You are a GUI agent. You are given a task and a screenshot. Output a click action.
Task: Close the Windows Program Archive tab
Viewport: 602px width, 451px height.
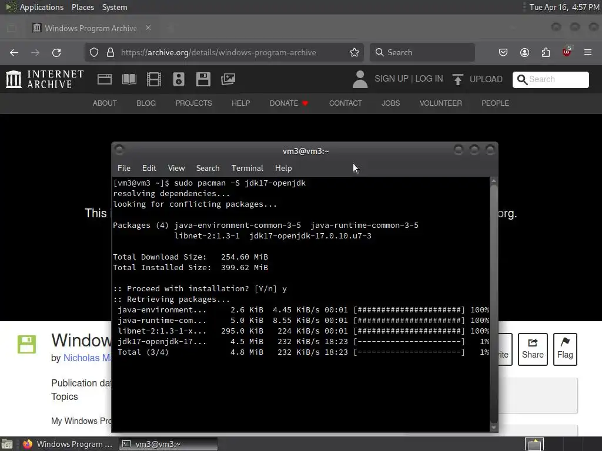148,28
